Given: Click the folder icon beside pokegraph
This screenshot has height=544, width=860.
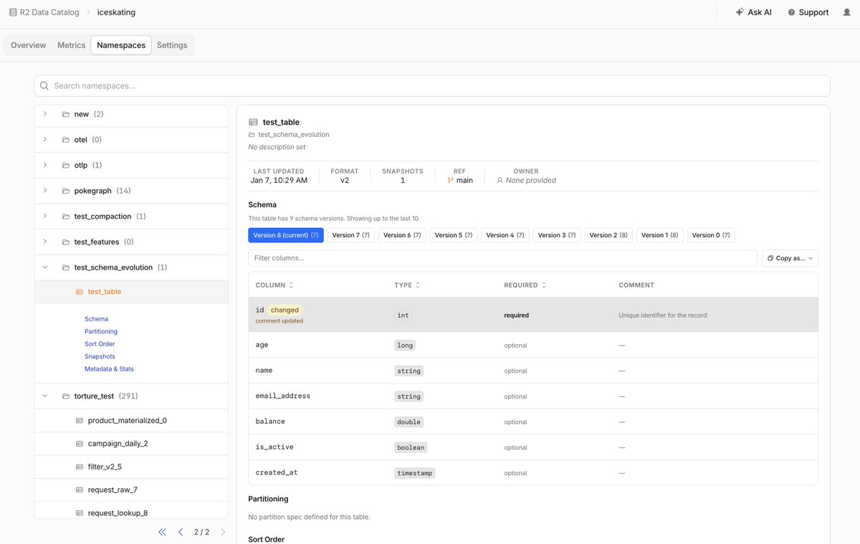Looking at the screenshot, I should point(66,191).
